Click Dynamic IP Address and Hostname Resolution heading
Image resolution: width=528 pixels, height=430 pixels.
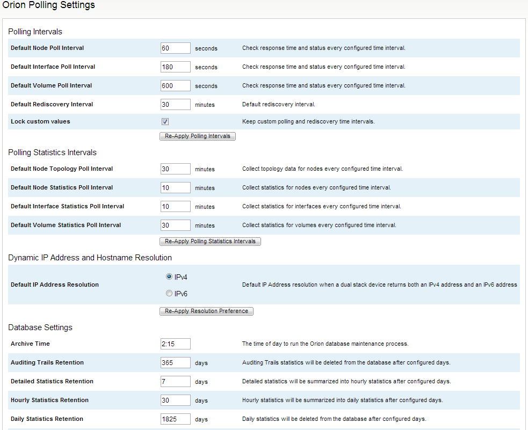coord(90,258)
